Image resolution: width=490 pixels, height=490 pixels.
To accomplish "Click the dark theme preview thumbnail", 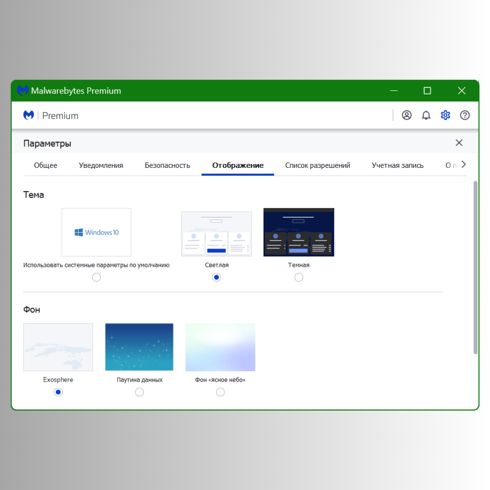I will pyautogui.click(x=299, y=232).
